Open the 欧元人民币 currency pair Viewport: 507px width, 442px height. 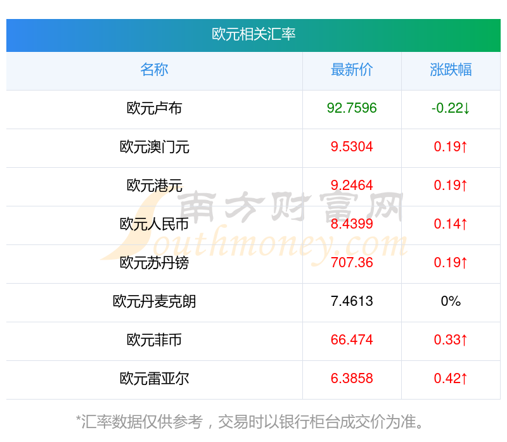(x=154, y=224)
